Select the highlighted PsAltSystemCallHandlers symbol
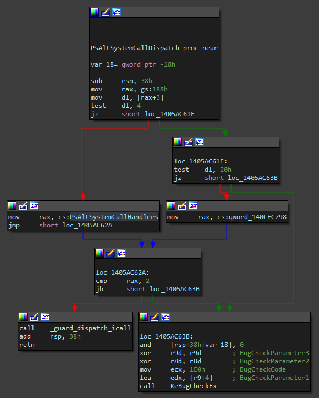Viewport: 319px width, 398px height. coord(114,217)
